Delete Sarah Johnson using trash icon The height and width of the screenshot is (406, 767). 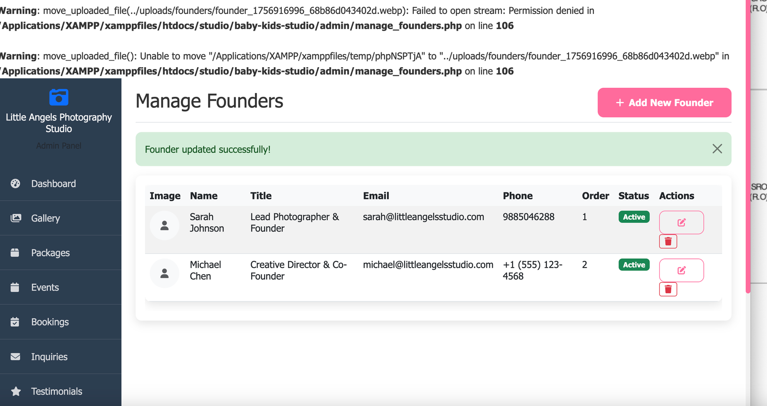(x=668, y=242)
